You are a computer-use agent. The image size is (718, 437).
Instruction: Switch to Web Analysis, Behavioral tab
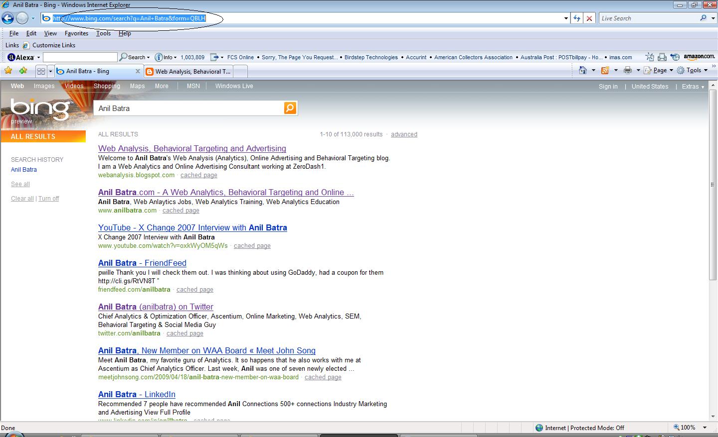188,72
